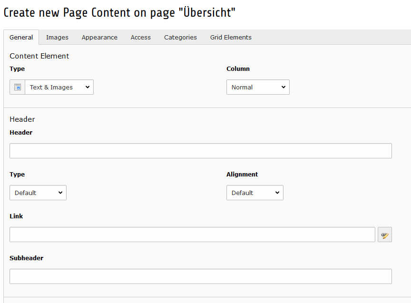Click the Content Element section heading
Screen dimensions: 411x303
tap(39, 56)
